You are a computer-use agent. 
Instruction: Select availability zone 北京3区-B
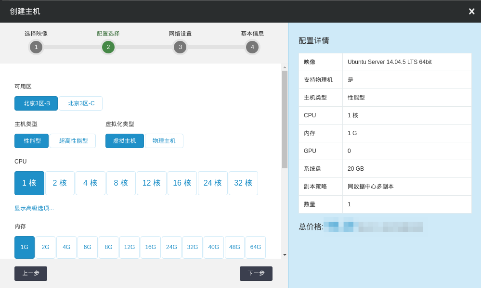point(36,103)
